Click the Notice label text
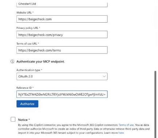 24,120
